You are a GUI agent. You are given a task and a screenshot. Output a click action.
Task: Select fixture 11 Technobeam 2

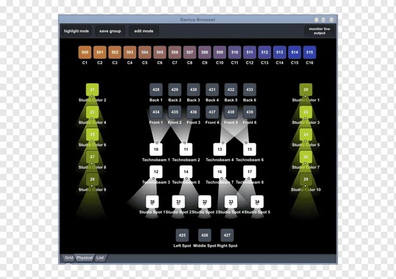coord(186,149)
